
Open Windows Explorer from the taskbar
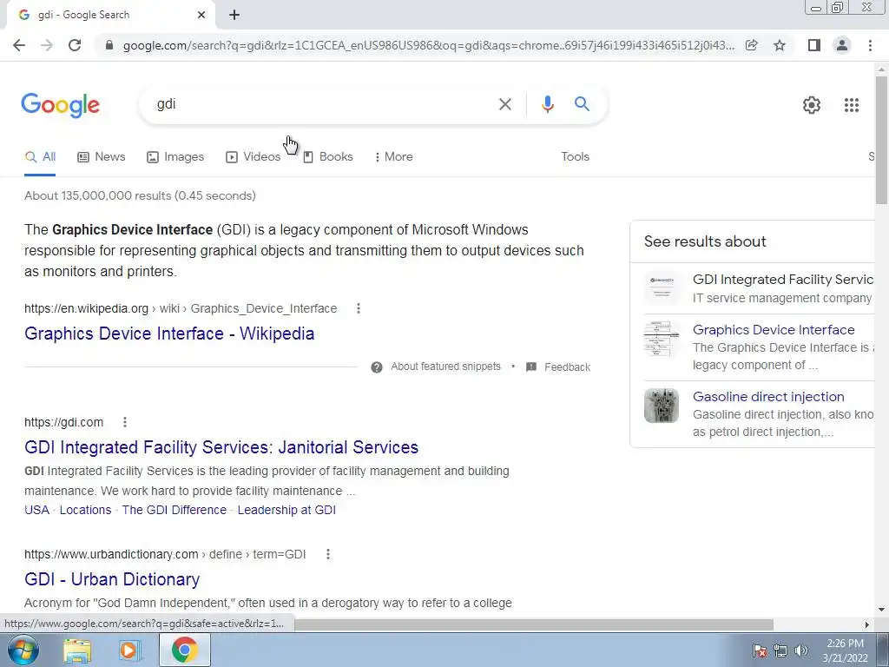[x=77, y=650]
